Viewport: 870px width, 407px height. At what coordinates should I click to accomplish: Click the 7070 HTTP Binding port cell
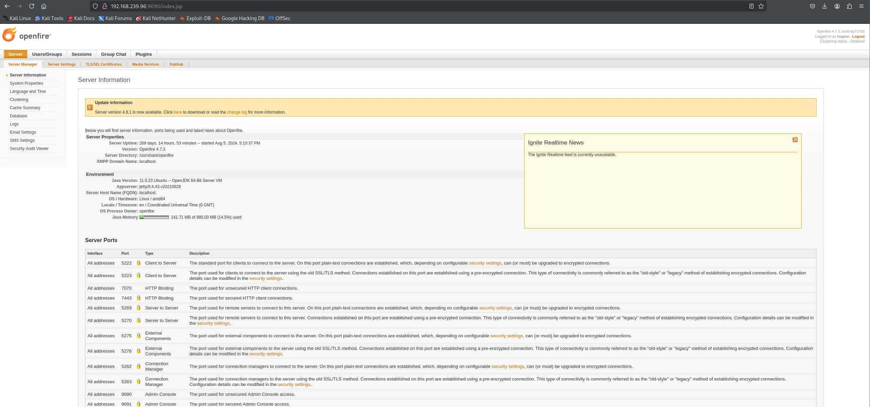[x=126, y=288]
